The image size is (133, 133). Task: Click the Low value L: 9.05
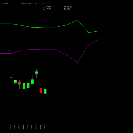[67, 9]
